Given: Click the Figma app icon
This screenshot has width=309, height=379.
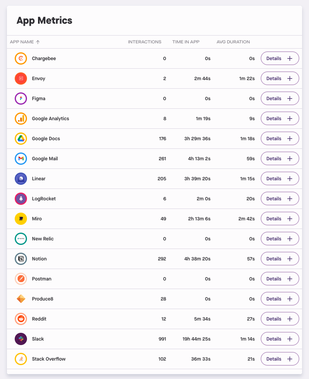Looking at the screenshot, I should [x=21, y=99].
